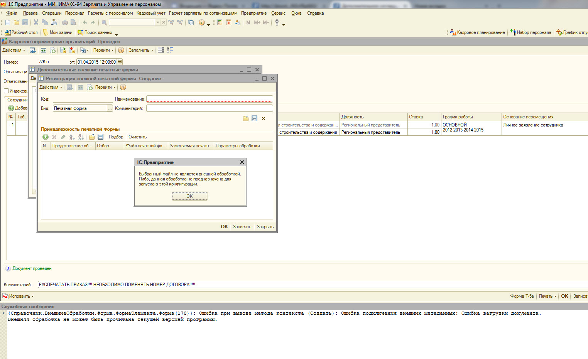The height and width of the screenshot is (359, 588).
Task: Click the help icon in registration form toolbar
Action: 123,87
